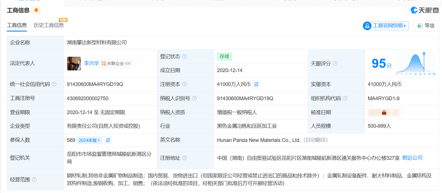Click the orange bell alert icon
The height and width of the screenshot is (193, 442).
pyautogui.click(x=36, y=10)
